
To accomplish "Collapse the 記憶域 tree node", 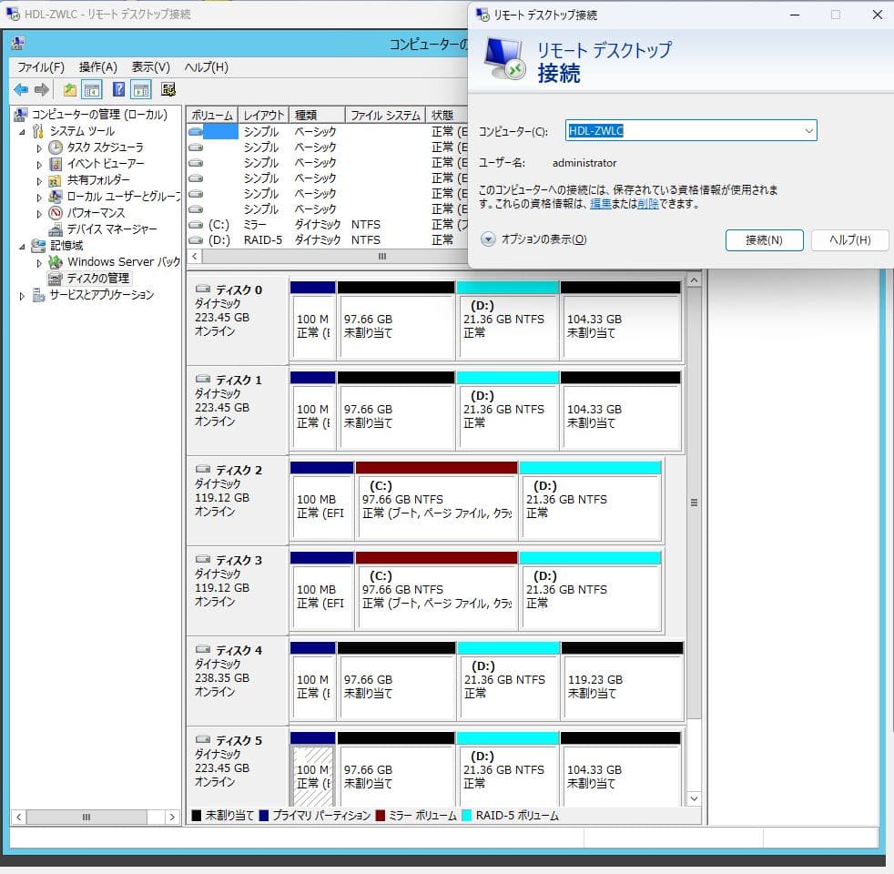I will (x=22, y=247).
